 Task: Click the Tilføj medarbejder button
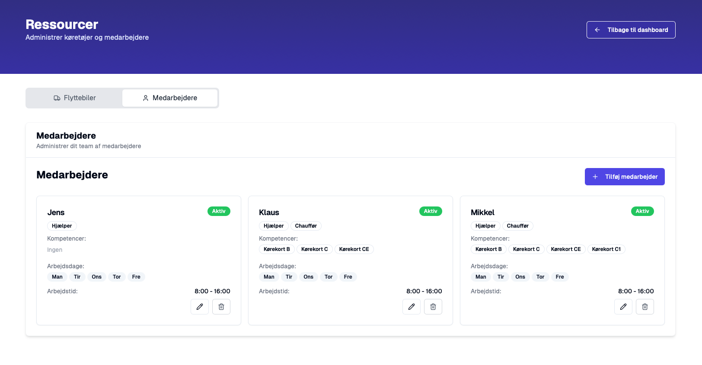point(625,177)
